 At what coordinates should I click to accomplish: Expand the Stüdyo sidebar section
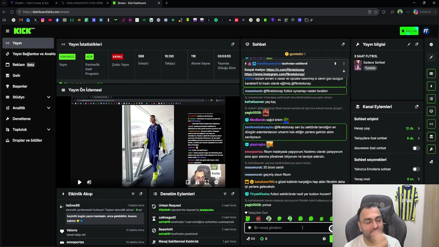click(x=49, y=97)
